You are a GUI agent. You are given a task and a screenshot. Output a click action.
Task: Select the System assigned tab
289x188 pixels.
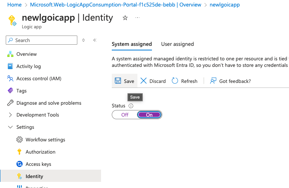[132, 44]
